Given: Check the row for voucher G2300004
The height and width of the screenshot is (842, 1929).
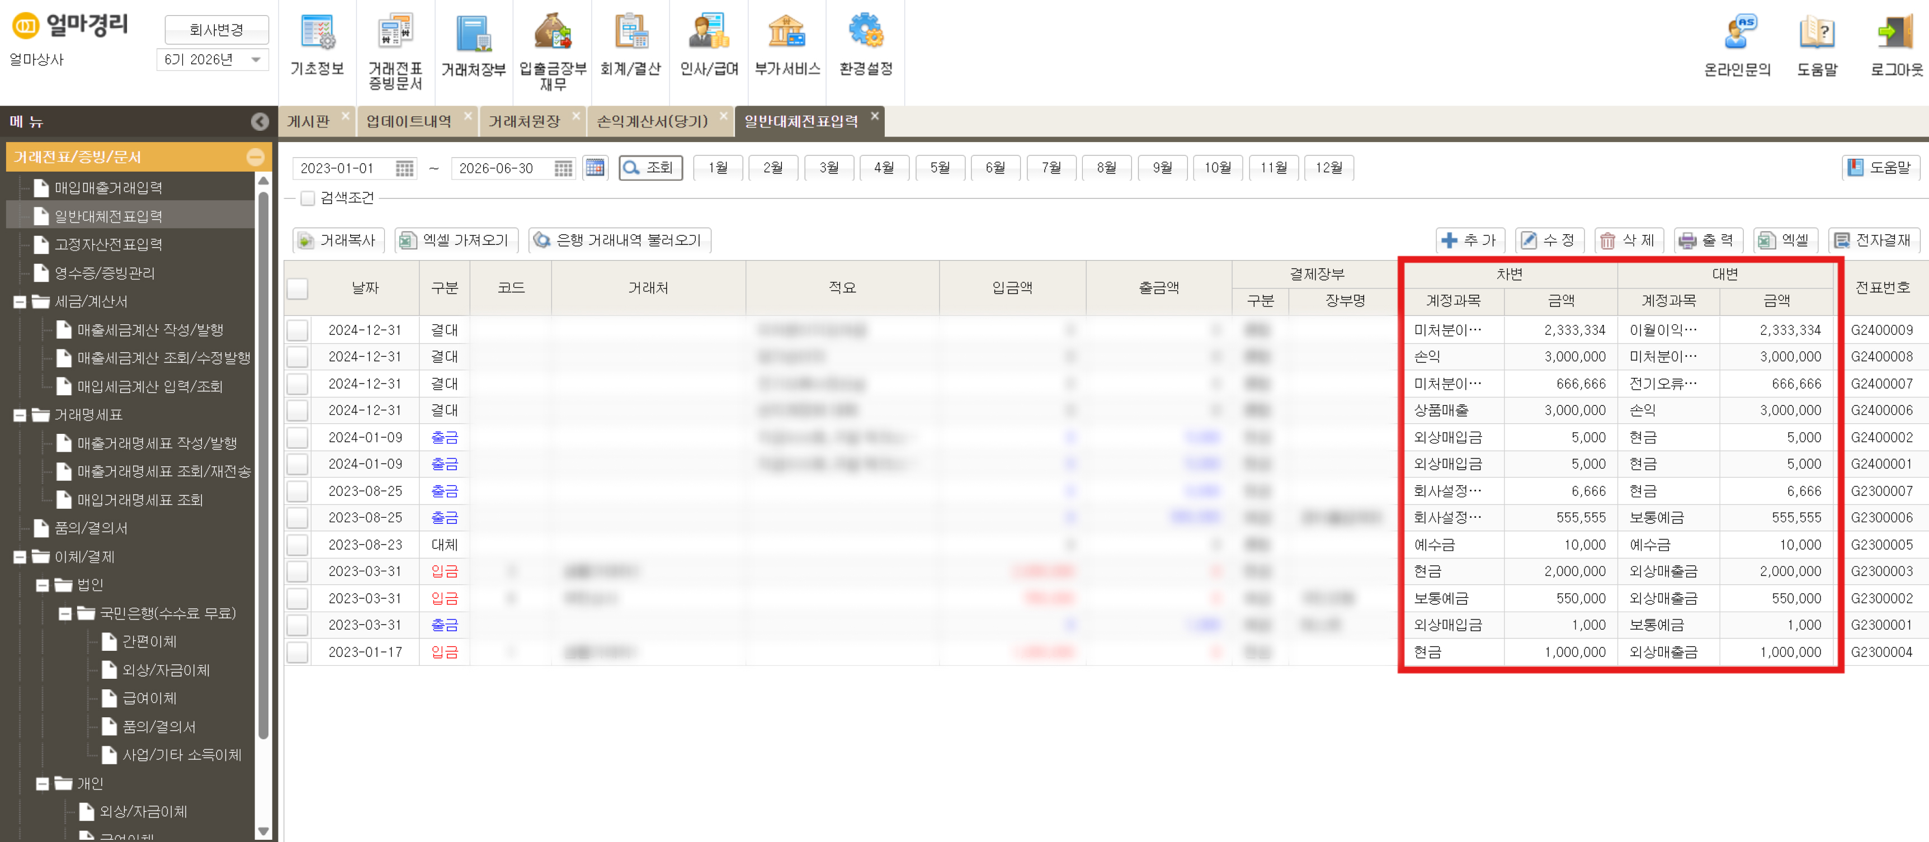Looking at the screenshot, I should tap(298, 652).
